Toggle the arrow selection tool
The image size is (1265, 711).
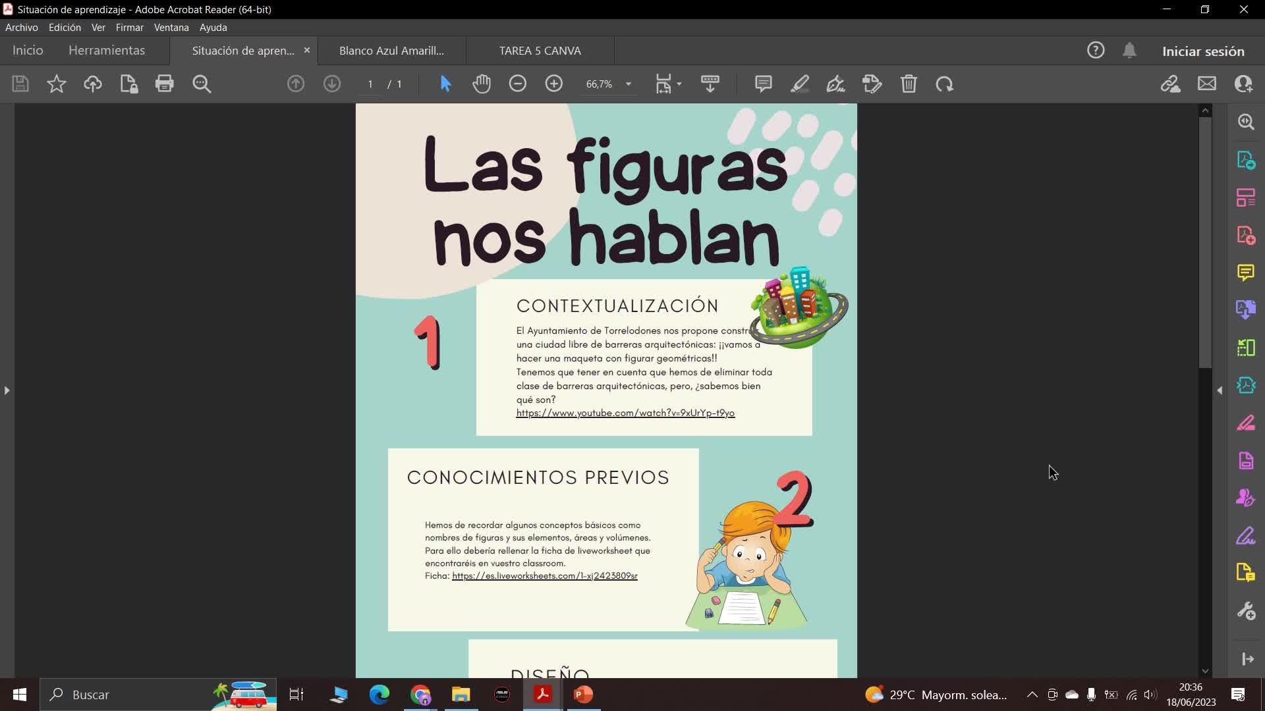coord(445,84)
